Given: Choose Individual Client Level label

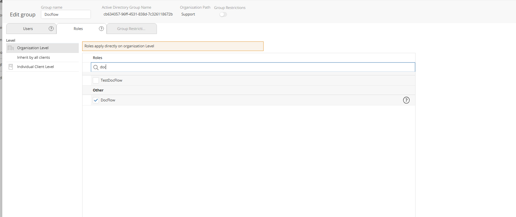Looking at the screenshot, I should click(35, 67).
